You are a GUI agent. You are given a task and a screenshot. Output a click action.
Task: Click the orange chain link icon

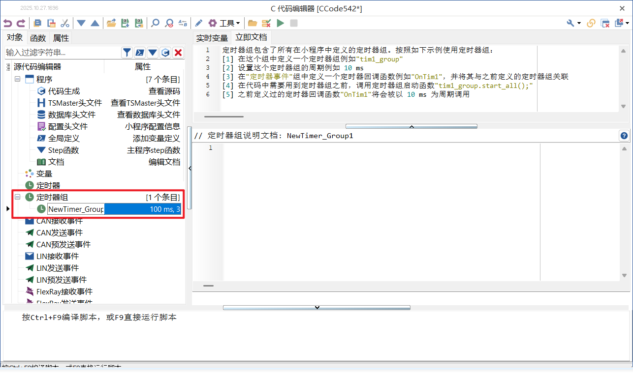591,23
